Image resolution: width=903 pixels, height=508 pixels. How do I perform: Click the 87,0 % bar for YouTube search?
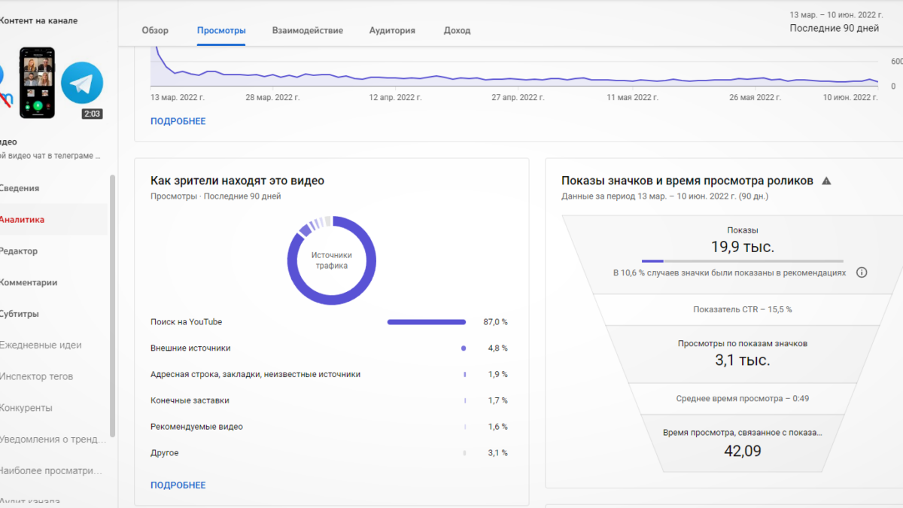[x=427, y=322]
